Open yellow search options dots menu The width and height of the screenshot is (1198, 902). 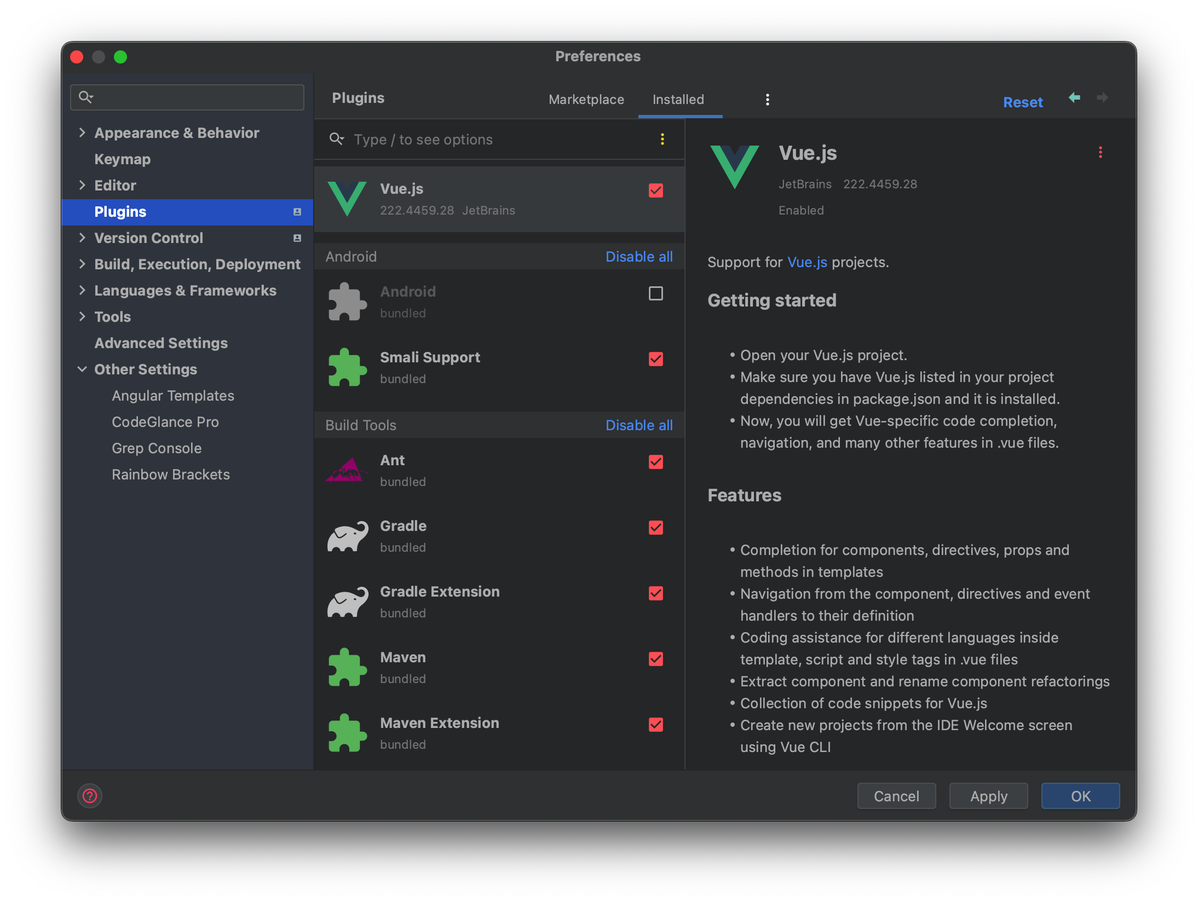(663, 140)
